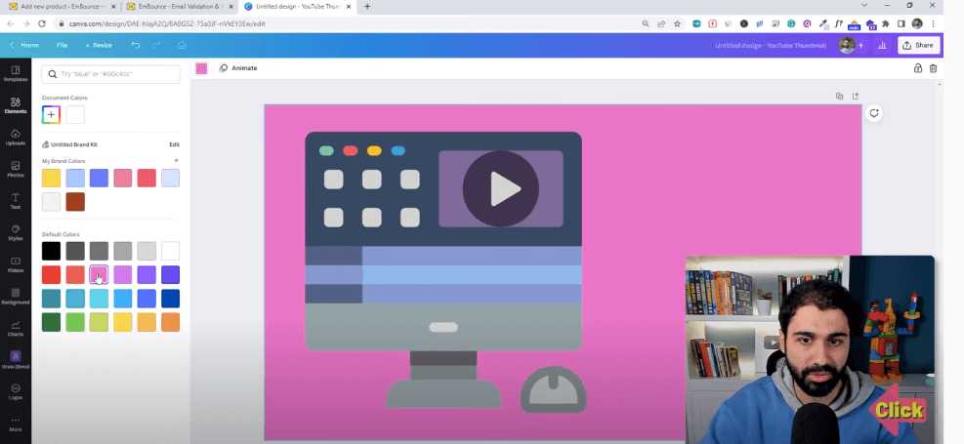Click the Chrome tab search chevron

[864, 6]
